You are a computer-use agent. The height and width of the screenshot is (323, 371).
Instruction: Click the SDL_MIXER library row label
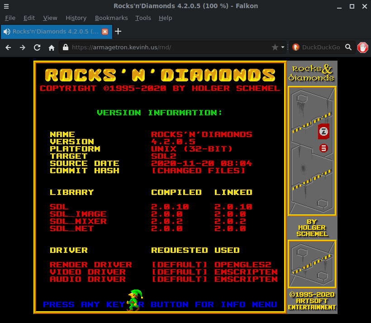click(x=78, y=221)
